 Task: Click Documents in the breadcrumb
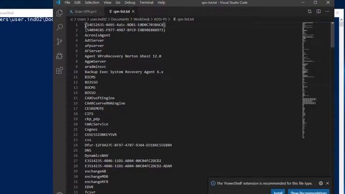pyautogui.click(x=120, y=19)
